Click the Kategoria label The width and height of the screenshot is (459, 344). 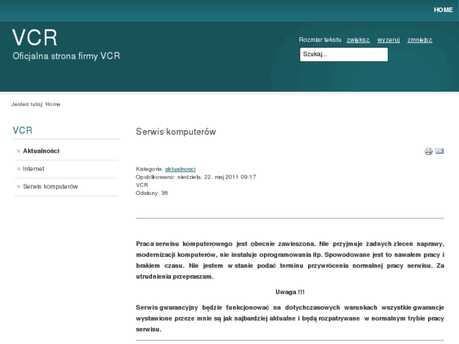(x=149, y=169)
